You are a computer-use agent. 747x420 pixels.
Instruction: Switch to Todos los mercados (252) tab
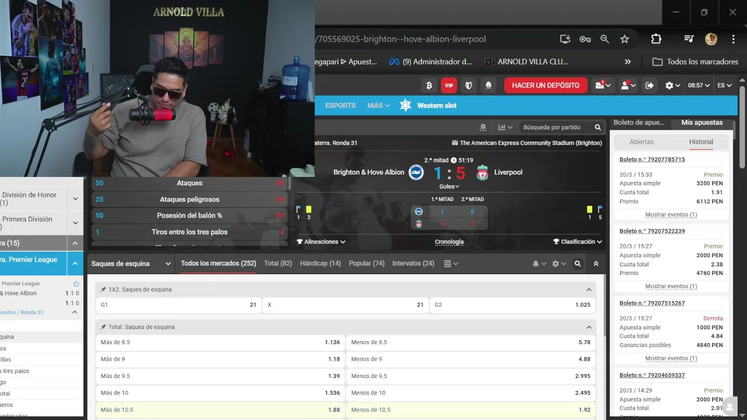(218, 264)
